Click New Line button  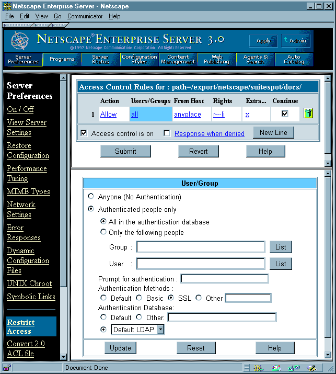coord(273,132)
